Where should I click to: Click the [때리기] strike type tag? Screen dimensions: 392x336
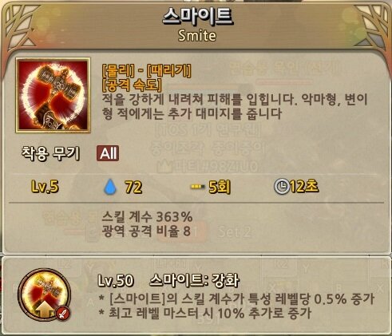(169, 70)
